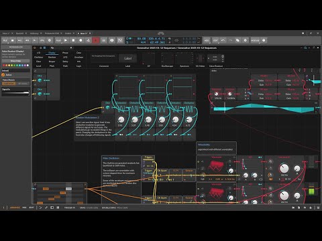Click the transport Stop square button
The height and width of the screenshot is (241, 322).
pyautogui.click(x=73, y=40)
